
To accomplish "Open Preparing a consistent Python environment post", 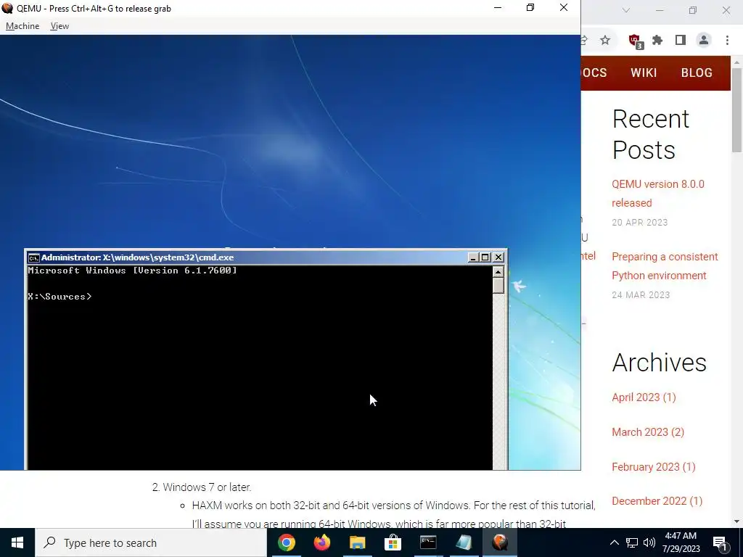I will (665, 266).
